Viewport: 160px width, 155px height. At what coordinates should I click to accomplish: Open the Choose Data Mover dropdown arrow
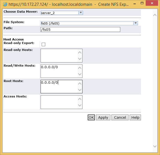pyautogui.click(x=81, y=13)
